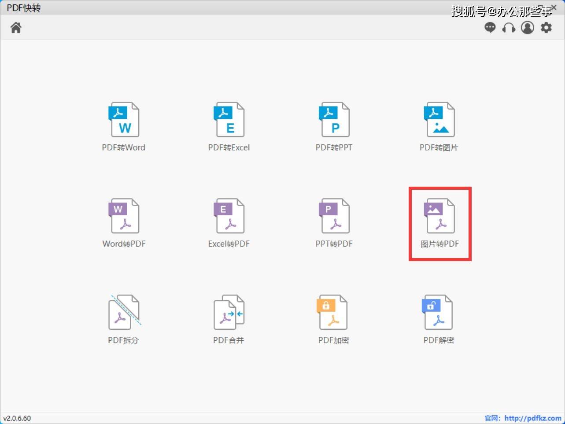Screen dimensions: 565x424
Task: Launch the PDF转PPT tool
Action: click(x=334, y=127)
